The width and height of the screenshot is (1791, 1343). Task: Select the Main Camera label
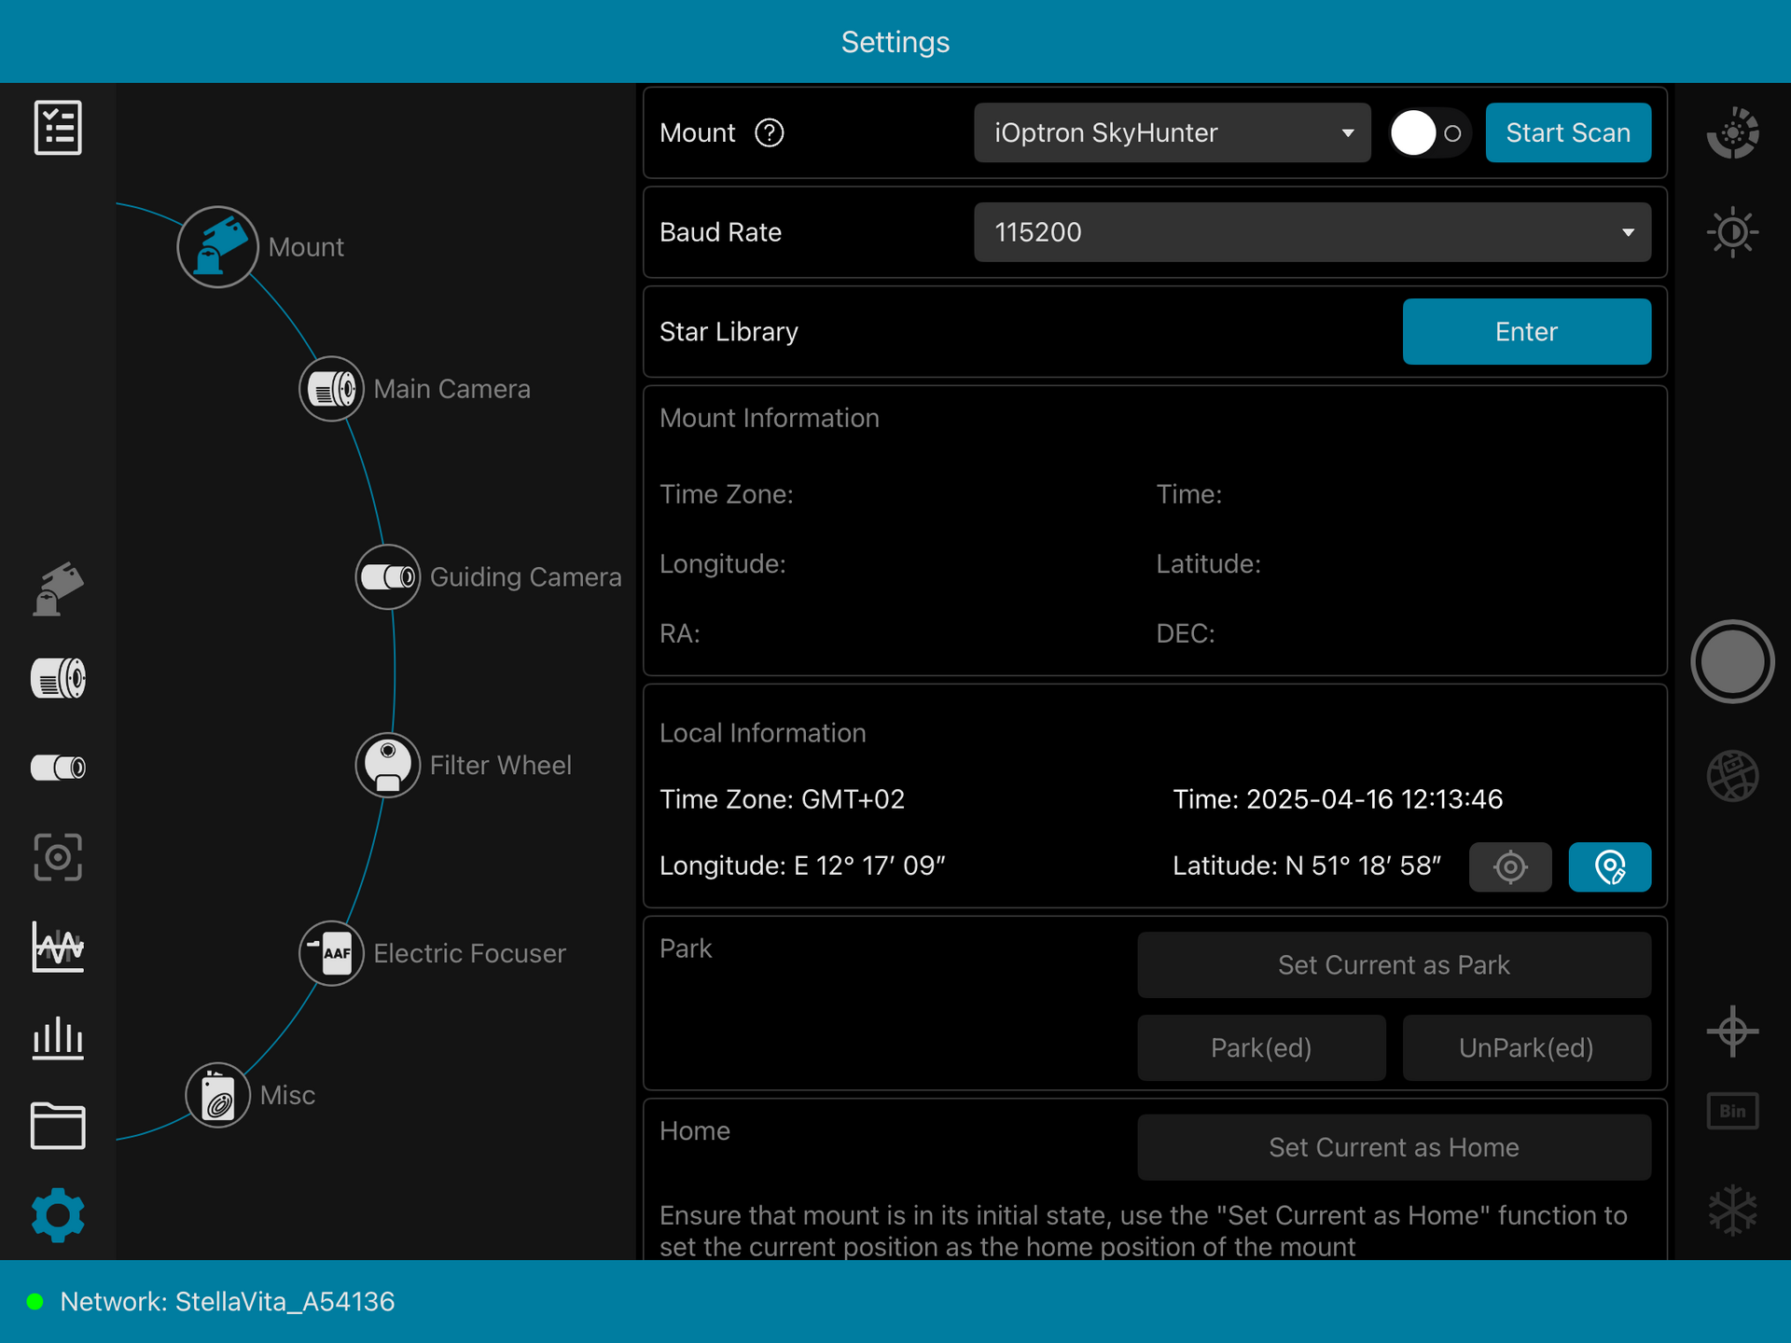click(x=451, y=389)
